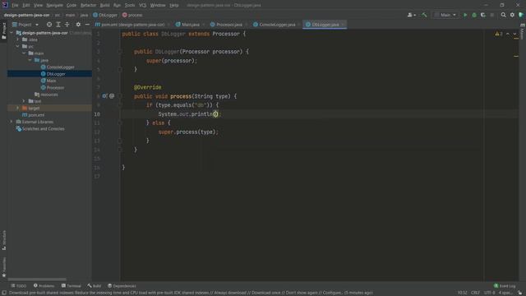Image resolution: width=526 pixels, height=296 pixels.
Task: Open Structure sidebar tool button
Action: [x=3, y=240]
